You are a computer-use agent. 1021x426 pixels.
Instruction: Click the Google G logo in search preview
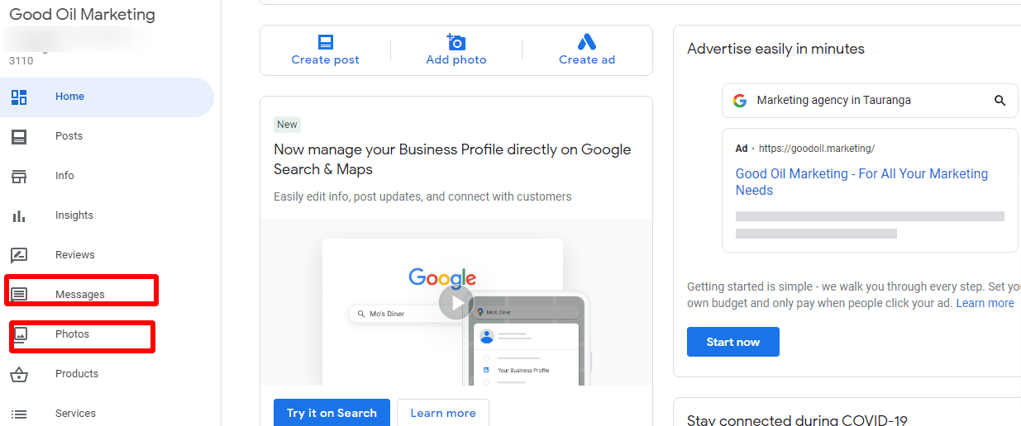pyautogui.click(x=740, y=101)
